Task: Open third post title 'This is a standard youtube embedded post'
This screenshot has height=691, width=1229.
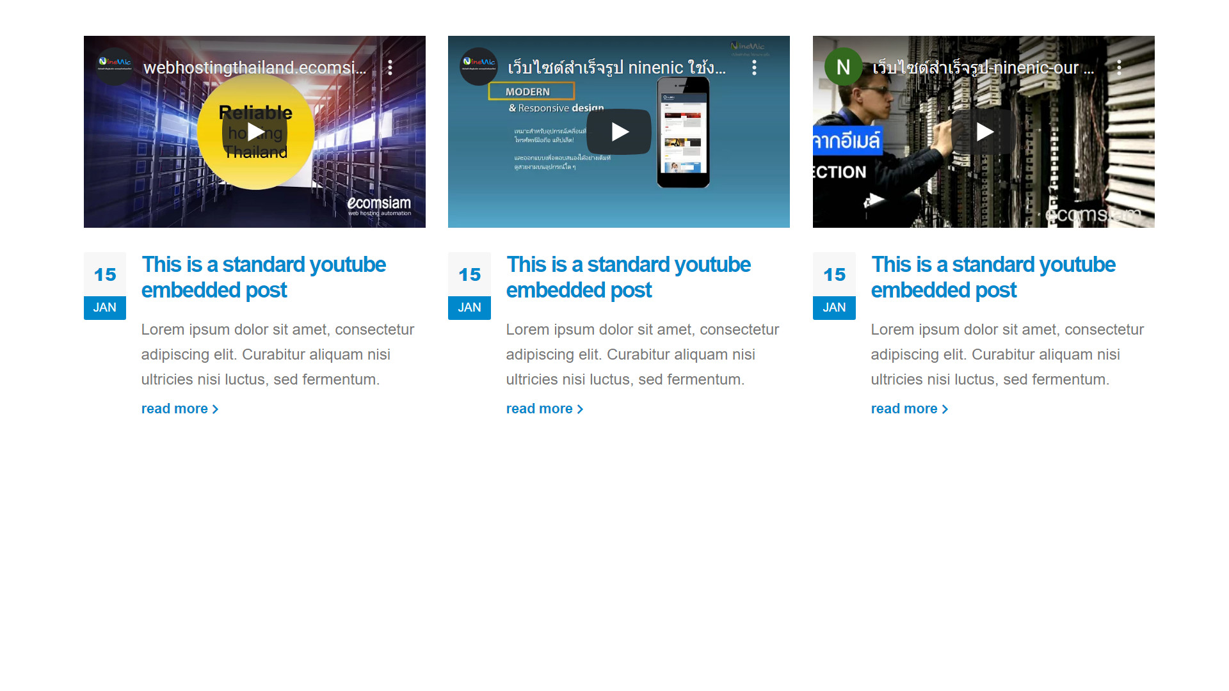Action: (993, 277)
